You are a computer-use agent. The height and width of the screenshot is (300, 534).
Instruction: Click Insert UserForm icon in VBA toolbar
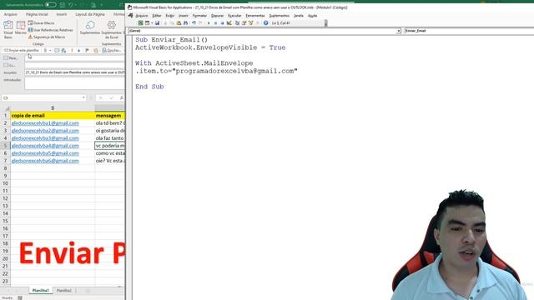(x=147, y=23)
